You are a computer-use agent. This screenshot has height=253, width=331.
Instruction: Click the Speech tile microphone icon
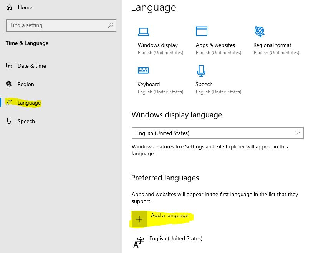click(x=201, y=71)
